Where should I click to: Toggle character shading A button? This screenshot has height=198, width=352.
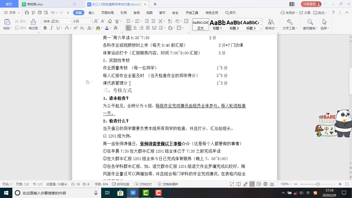pos(115,28)
